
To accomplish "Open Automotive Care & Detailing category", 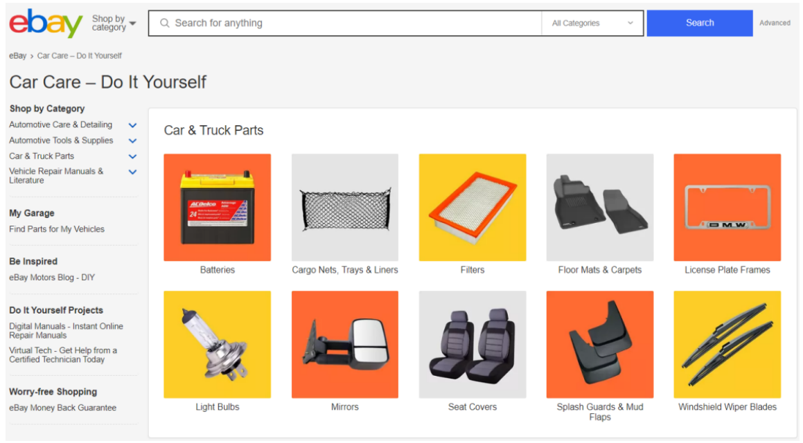I will 60,125.
